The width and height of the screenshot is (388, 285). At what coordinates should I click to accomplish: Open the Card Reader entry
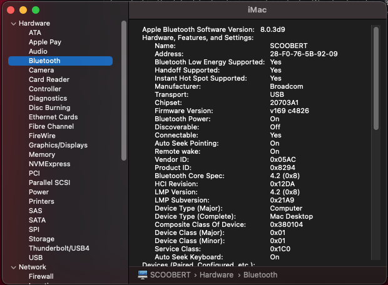49,79
